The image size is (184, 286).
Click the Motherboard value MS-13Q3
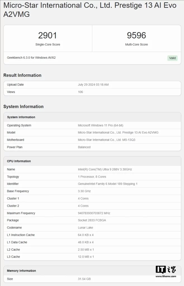(x=106, y=140)
